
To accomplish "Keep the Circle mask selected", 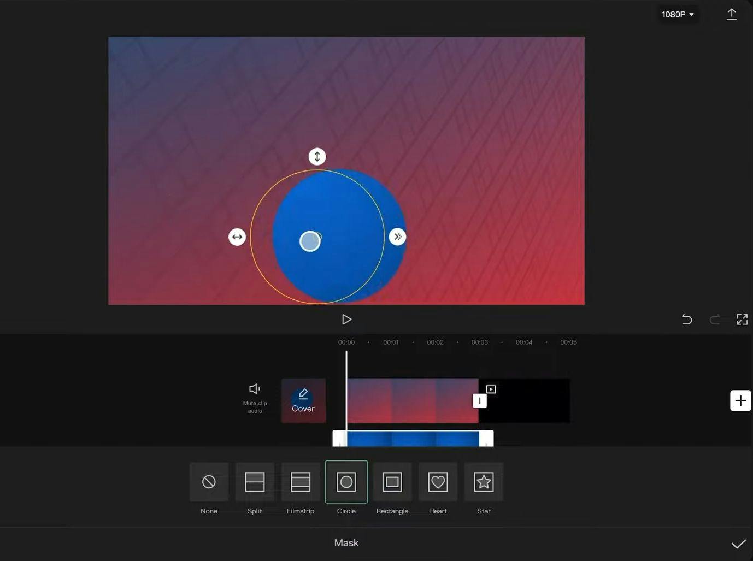I will 346,482.
